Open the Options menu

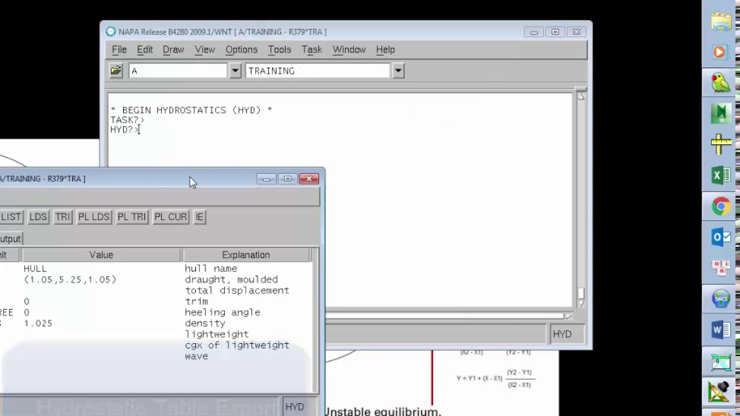pos(242,50)
